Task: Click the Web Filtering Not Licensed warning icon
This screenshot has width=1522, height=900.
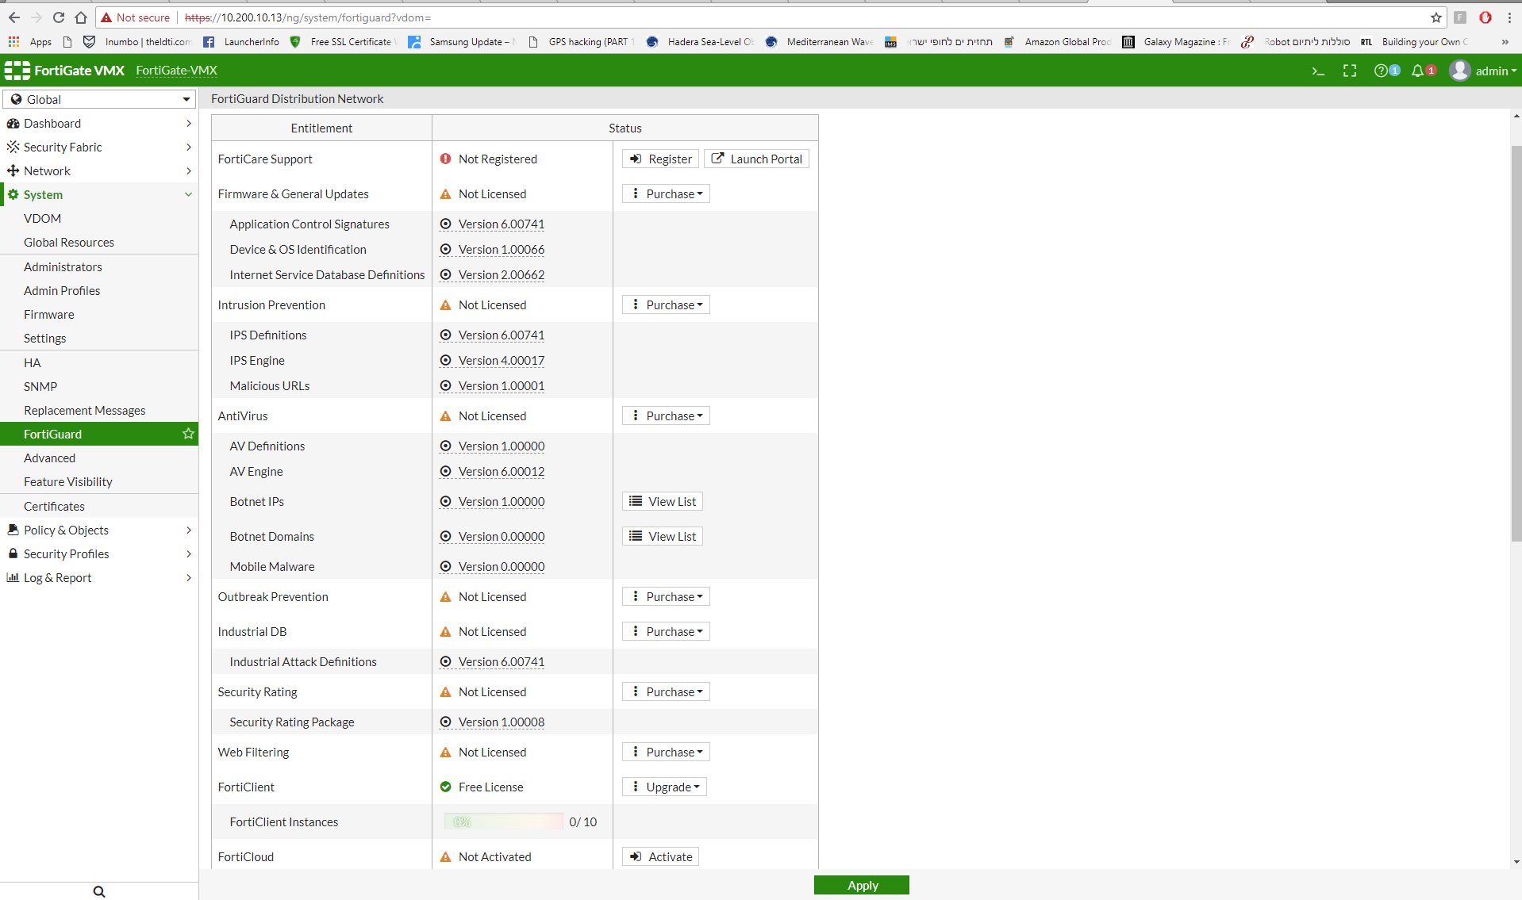Action: click(x=445, y=752)
